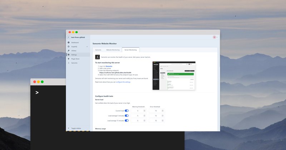Adjust Load average 15 minutes warning stepper
286x150 pixels.
pyautogui.click(x=144, y=121)
